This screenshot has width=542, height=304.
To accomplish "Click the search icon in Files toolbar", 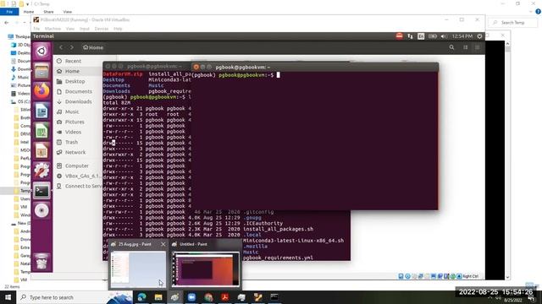I will pyautogui.click(x=451, y=47).
